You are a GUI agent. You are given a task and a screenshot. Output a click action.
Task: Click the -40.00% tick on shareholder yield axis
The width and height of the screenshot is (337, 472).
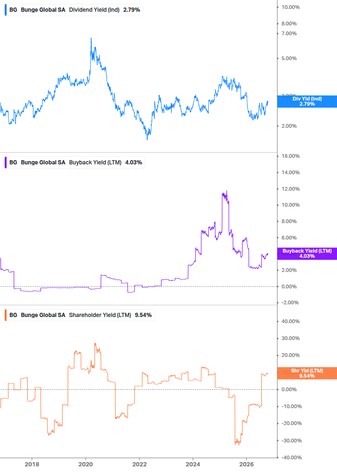(291, 457)
